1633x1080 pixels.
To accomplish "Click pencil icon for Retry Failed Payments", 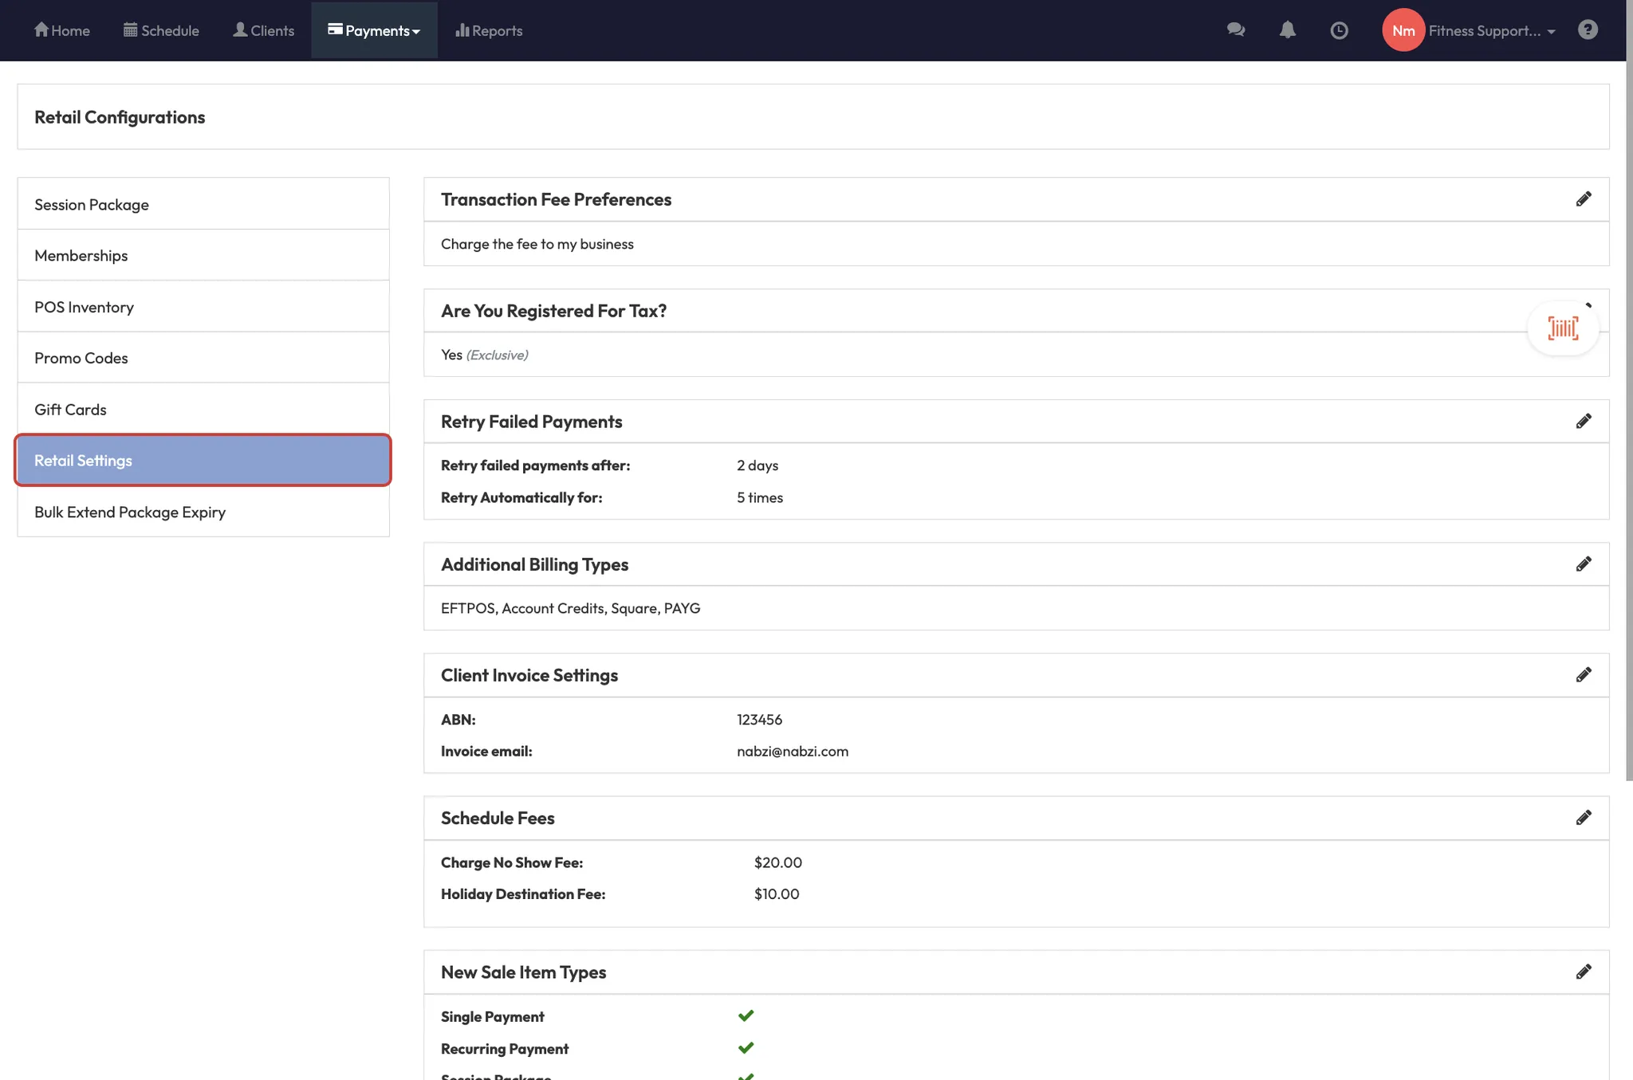I will (1584, 422).
